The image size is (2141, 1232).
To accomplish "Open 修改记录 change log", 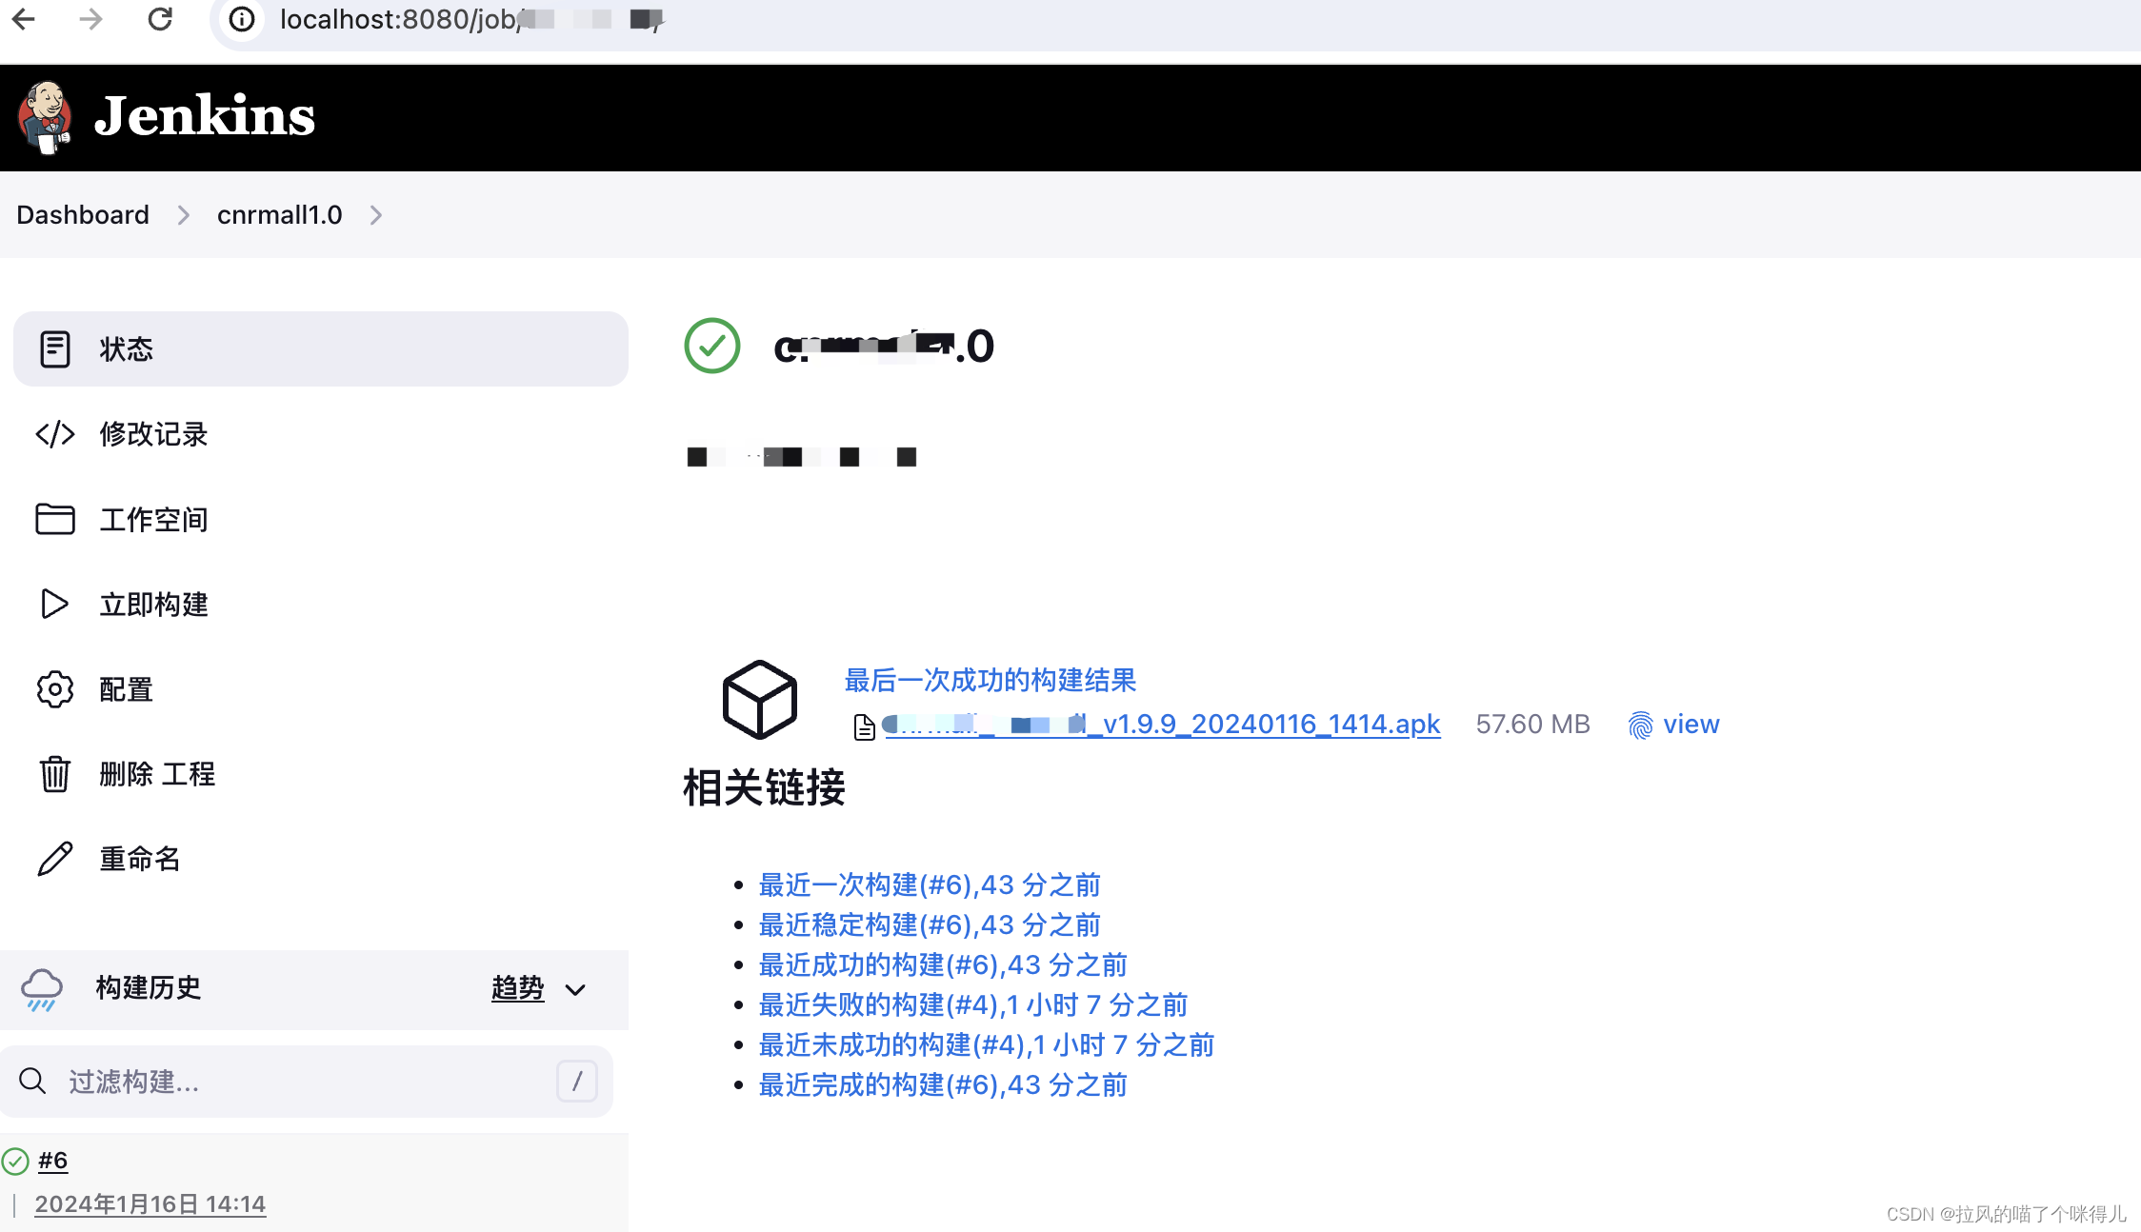I will (x=153, y=434).
